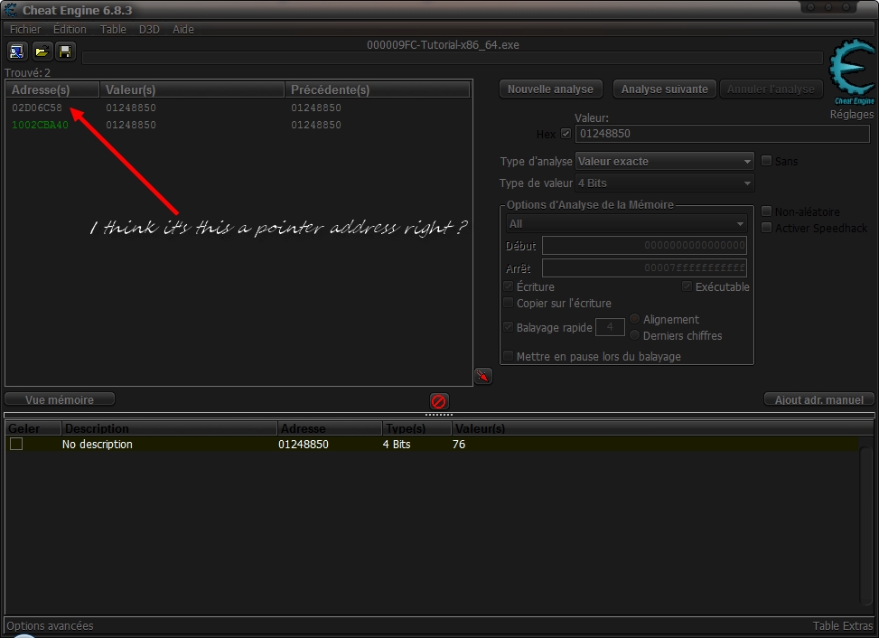Check the Non-aléatoire option
The width and height of the screenshot is (879, 638).
pos(765,211)
